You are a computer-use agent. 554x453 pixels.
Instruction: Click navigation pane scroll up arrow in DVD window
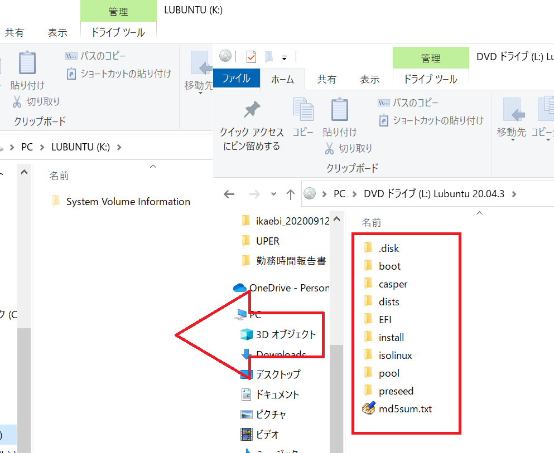coord(337,219)
